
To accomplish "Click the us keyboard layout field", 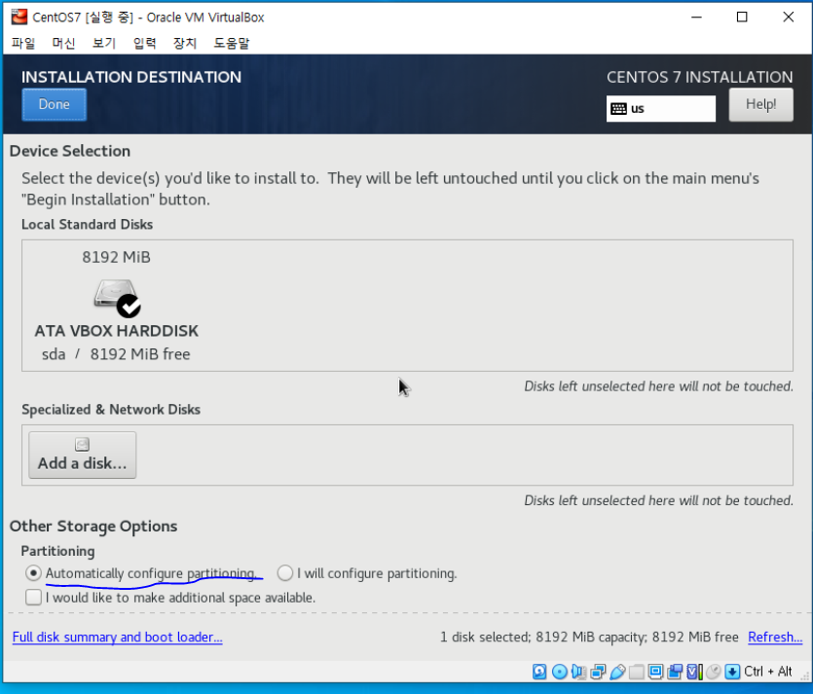I will coord(661,109).
